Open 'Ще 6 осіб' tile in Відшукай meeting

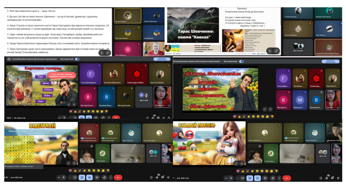[x=153, y=153]
